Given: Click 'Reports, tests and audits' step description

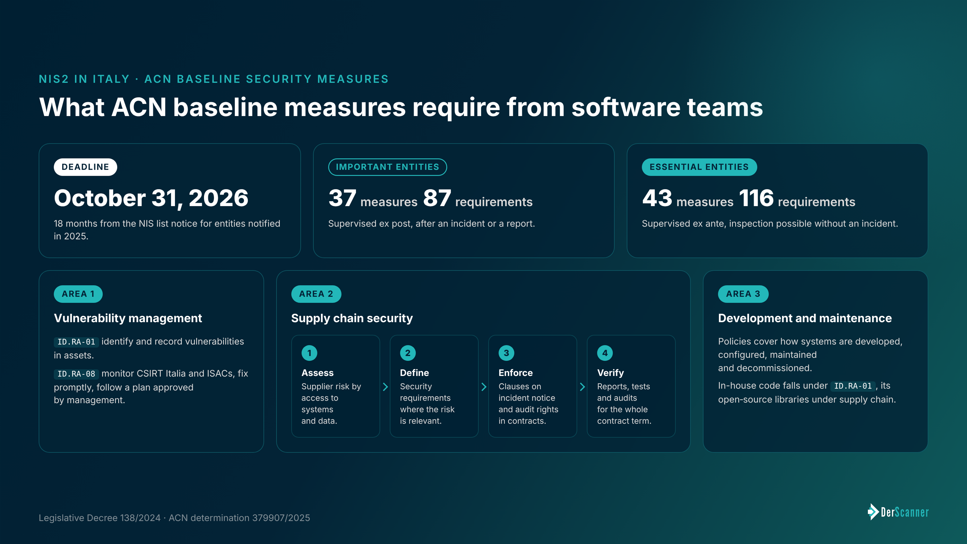Looking at the screenshot, I should (624, 403).
